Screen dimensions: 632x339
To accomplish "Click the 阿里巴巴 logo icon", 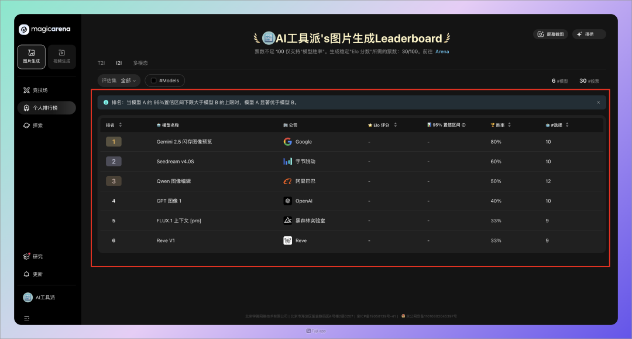I will coord(287,181).
